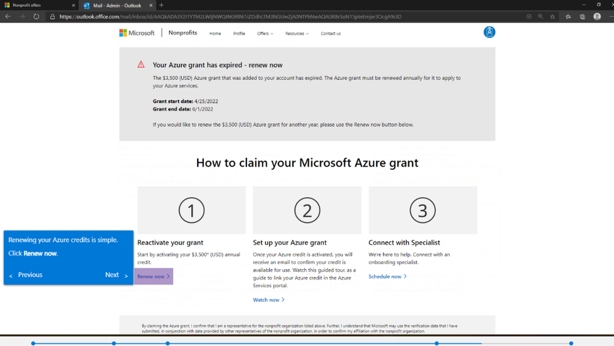Jump to the third tour progress dot
This screenshot has width=614, height=346.
[168, 344]
